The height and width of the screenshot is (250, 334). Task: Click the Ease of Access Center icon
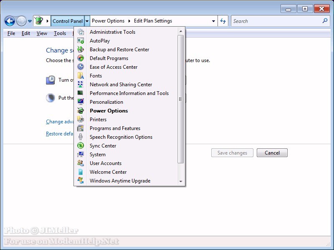pos(81,67)
